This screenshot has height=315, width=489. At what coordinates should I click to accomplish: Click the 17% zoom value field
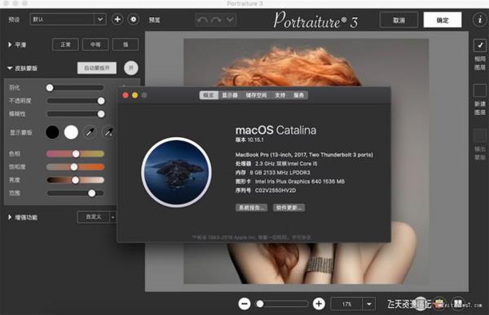(x=346, y=304)
